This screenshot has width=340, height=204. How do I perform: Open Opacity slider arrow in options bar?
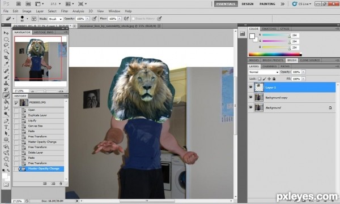(x=88, y=19)
